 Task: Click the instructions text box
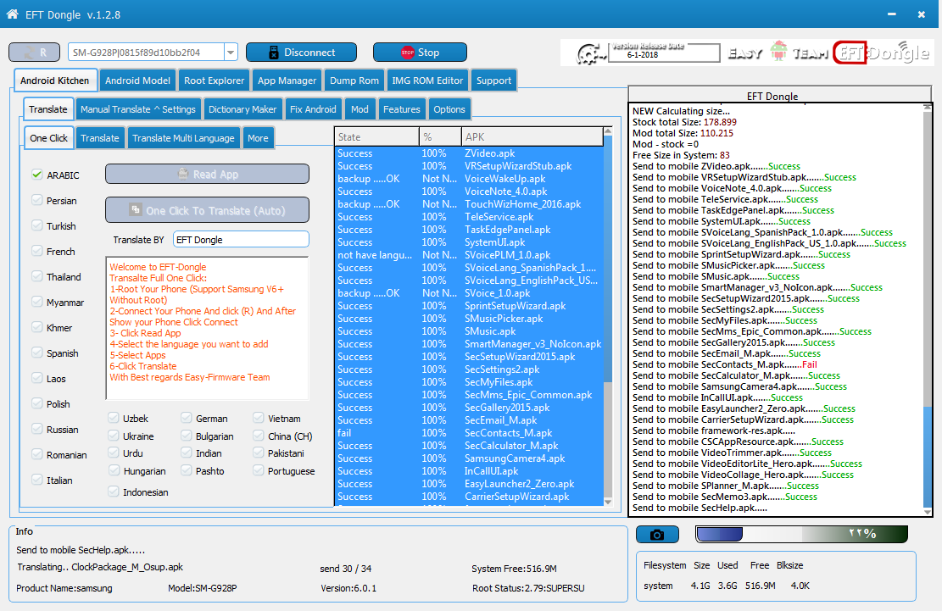click(x=207, y=328)
